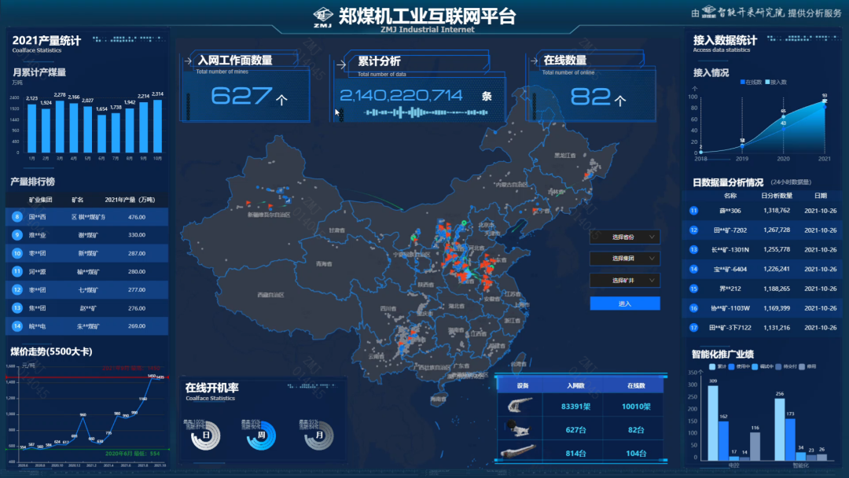Click the 83391架 networked count
Viewport: 849px width, 478px height.
(x=575, y=406)
